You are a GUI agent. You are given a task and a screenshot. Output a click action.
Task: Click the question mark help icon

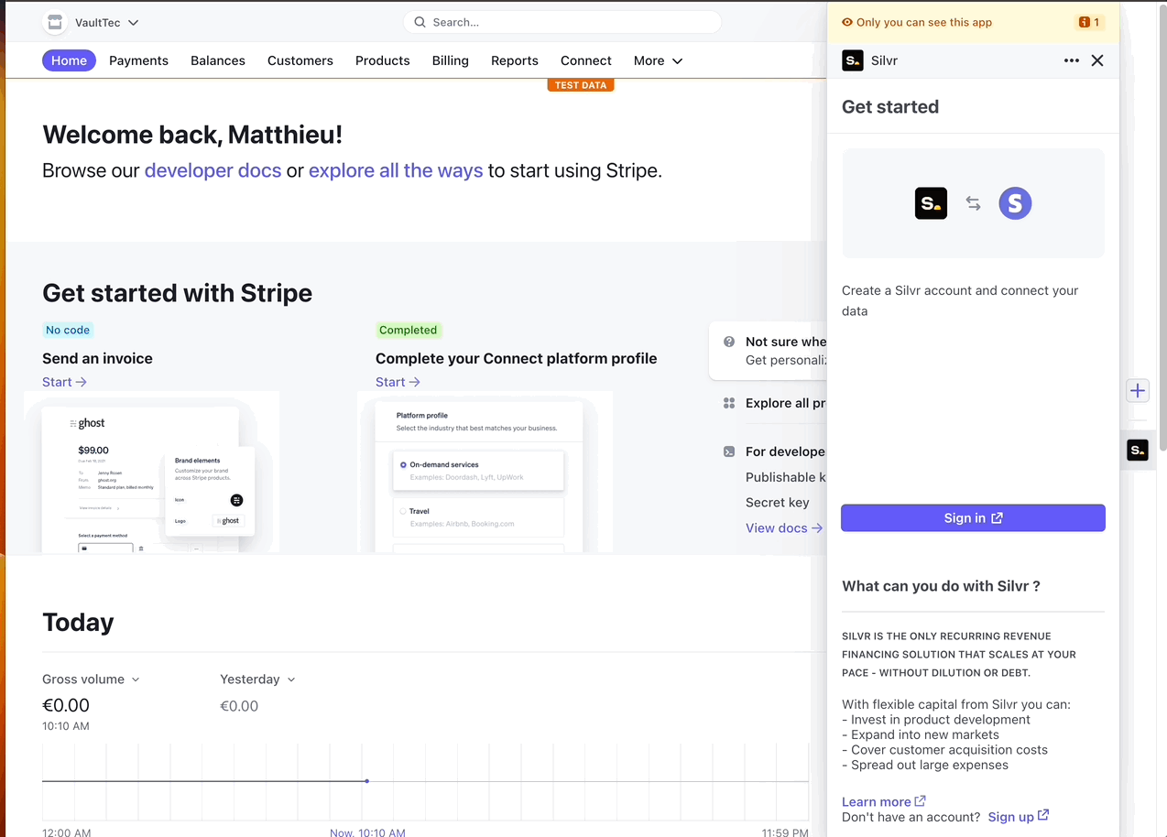pyautogui.click(x=728, y=340)
